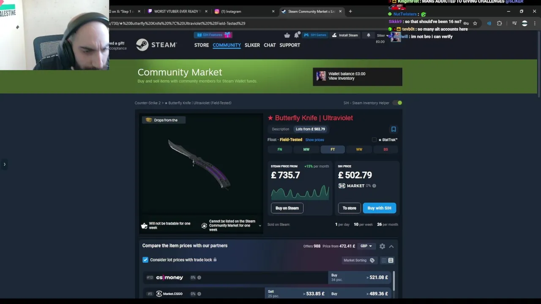Image resolution: width=541 pixels, height=304 pixels.
Task: Open the GBP currency dropdown
Action: [366, 246]
